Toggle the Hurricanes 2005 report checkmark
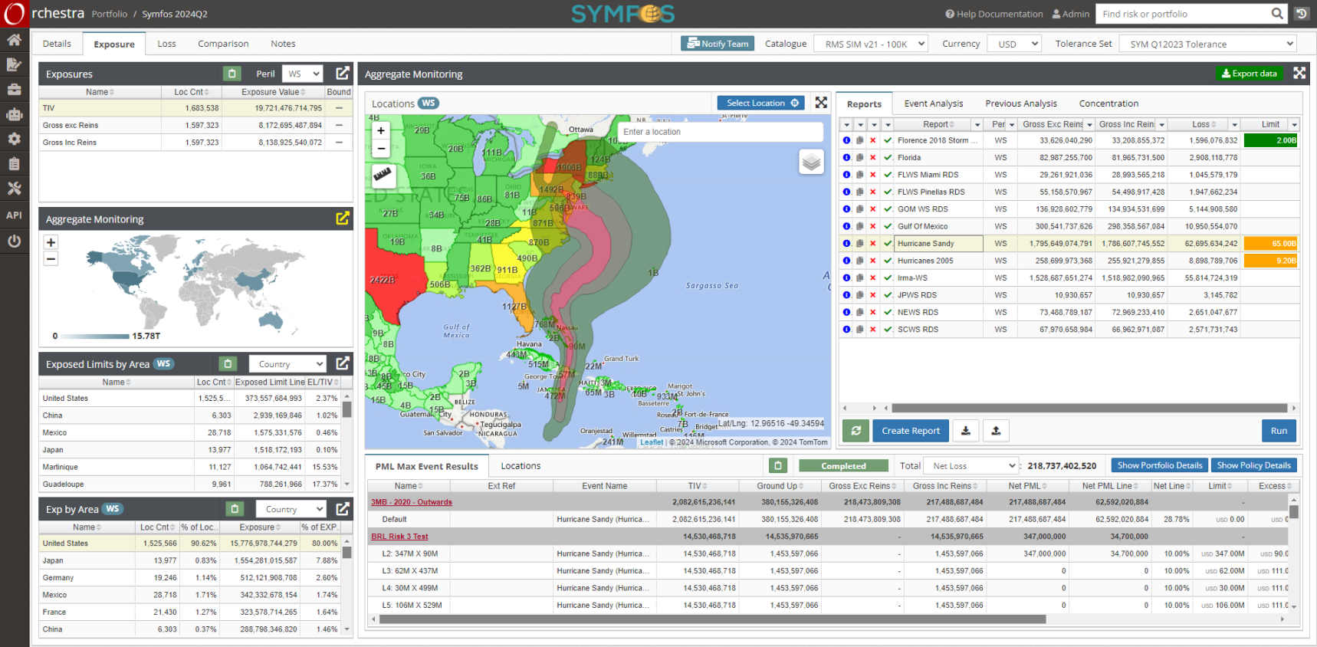Image resolution: width=1317 pixels, height=647 pixels. click(888, 261)
